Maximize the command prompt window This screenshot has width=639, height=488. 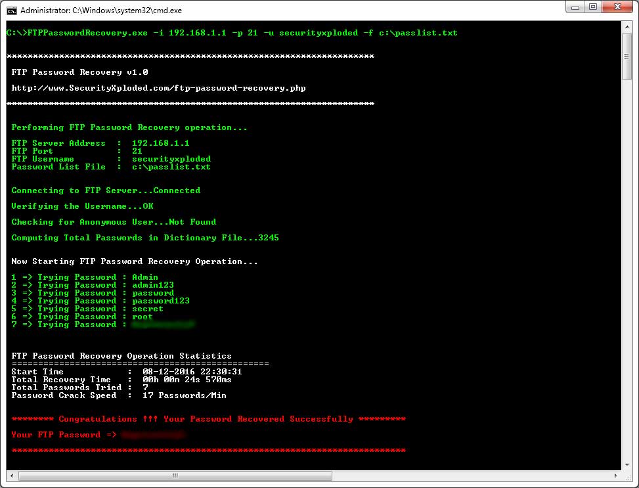pos(593,7)
